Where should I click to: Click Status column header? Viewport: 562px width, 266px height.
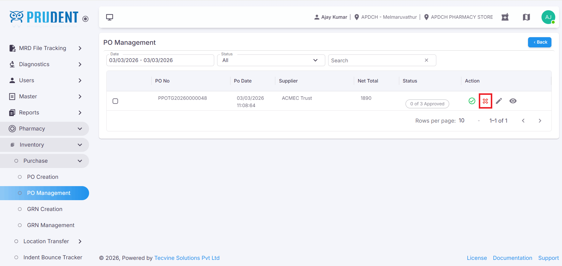pos(410,81)
